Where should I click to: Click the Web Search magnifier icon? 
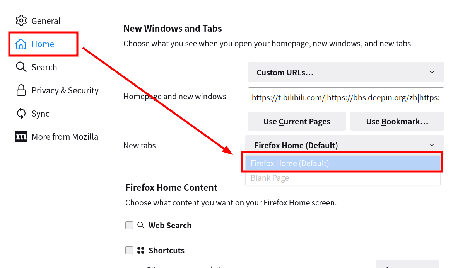click(x=141, y=225)
